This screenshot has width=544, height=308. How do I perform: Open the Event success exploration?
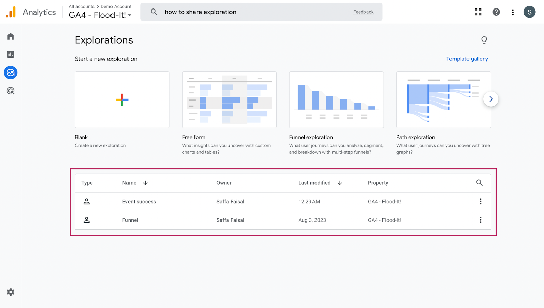pos(139,202)
